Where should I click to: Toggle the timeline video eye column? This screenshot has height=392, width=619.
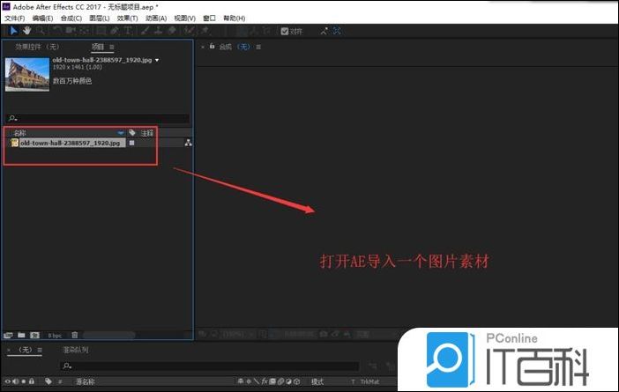[x=8, y=381]
